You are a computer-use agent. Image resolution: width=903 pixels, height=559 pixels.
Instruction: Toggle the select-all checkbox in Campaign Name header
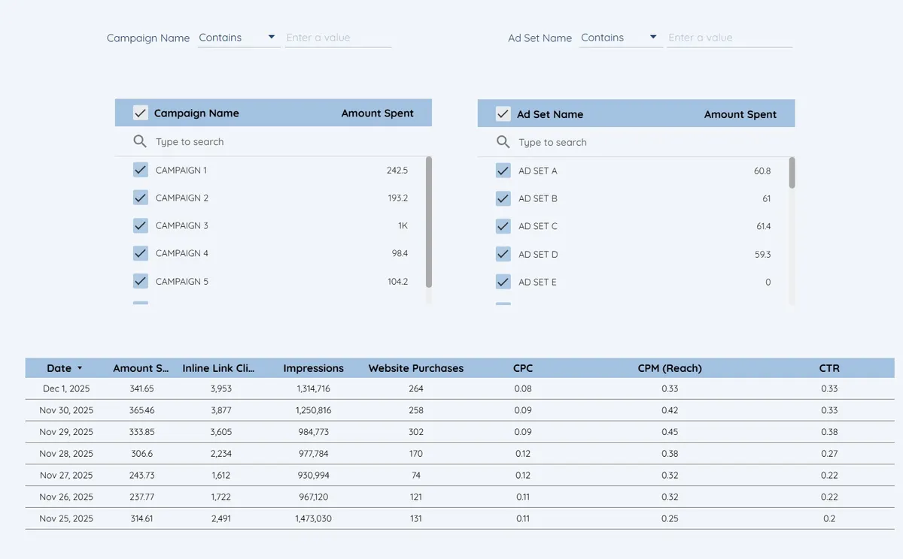coord(140,113)
